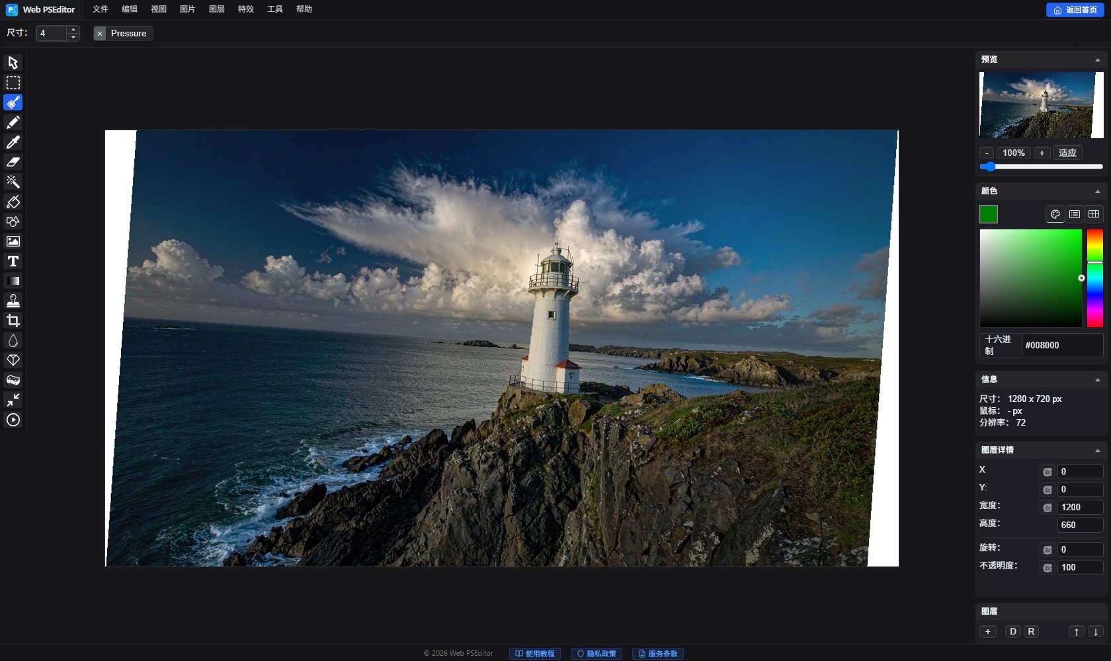Click the reset icon next to 不透明度
The image size is (1111, 661).
pyautogui.click(x=1048, y=568)
